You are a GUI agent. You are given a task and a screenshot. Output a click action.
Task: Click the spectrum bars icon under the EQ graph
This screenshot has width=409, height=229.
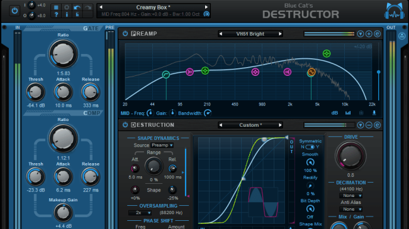pyautogui.click(x=348, y=113)
